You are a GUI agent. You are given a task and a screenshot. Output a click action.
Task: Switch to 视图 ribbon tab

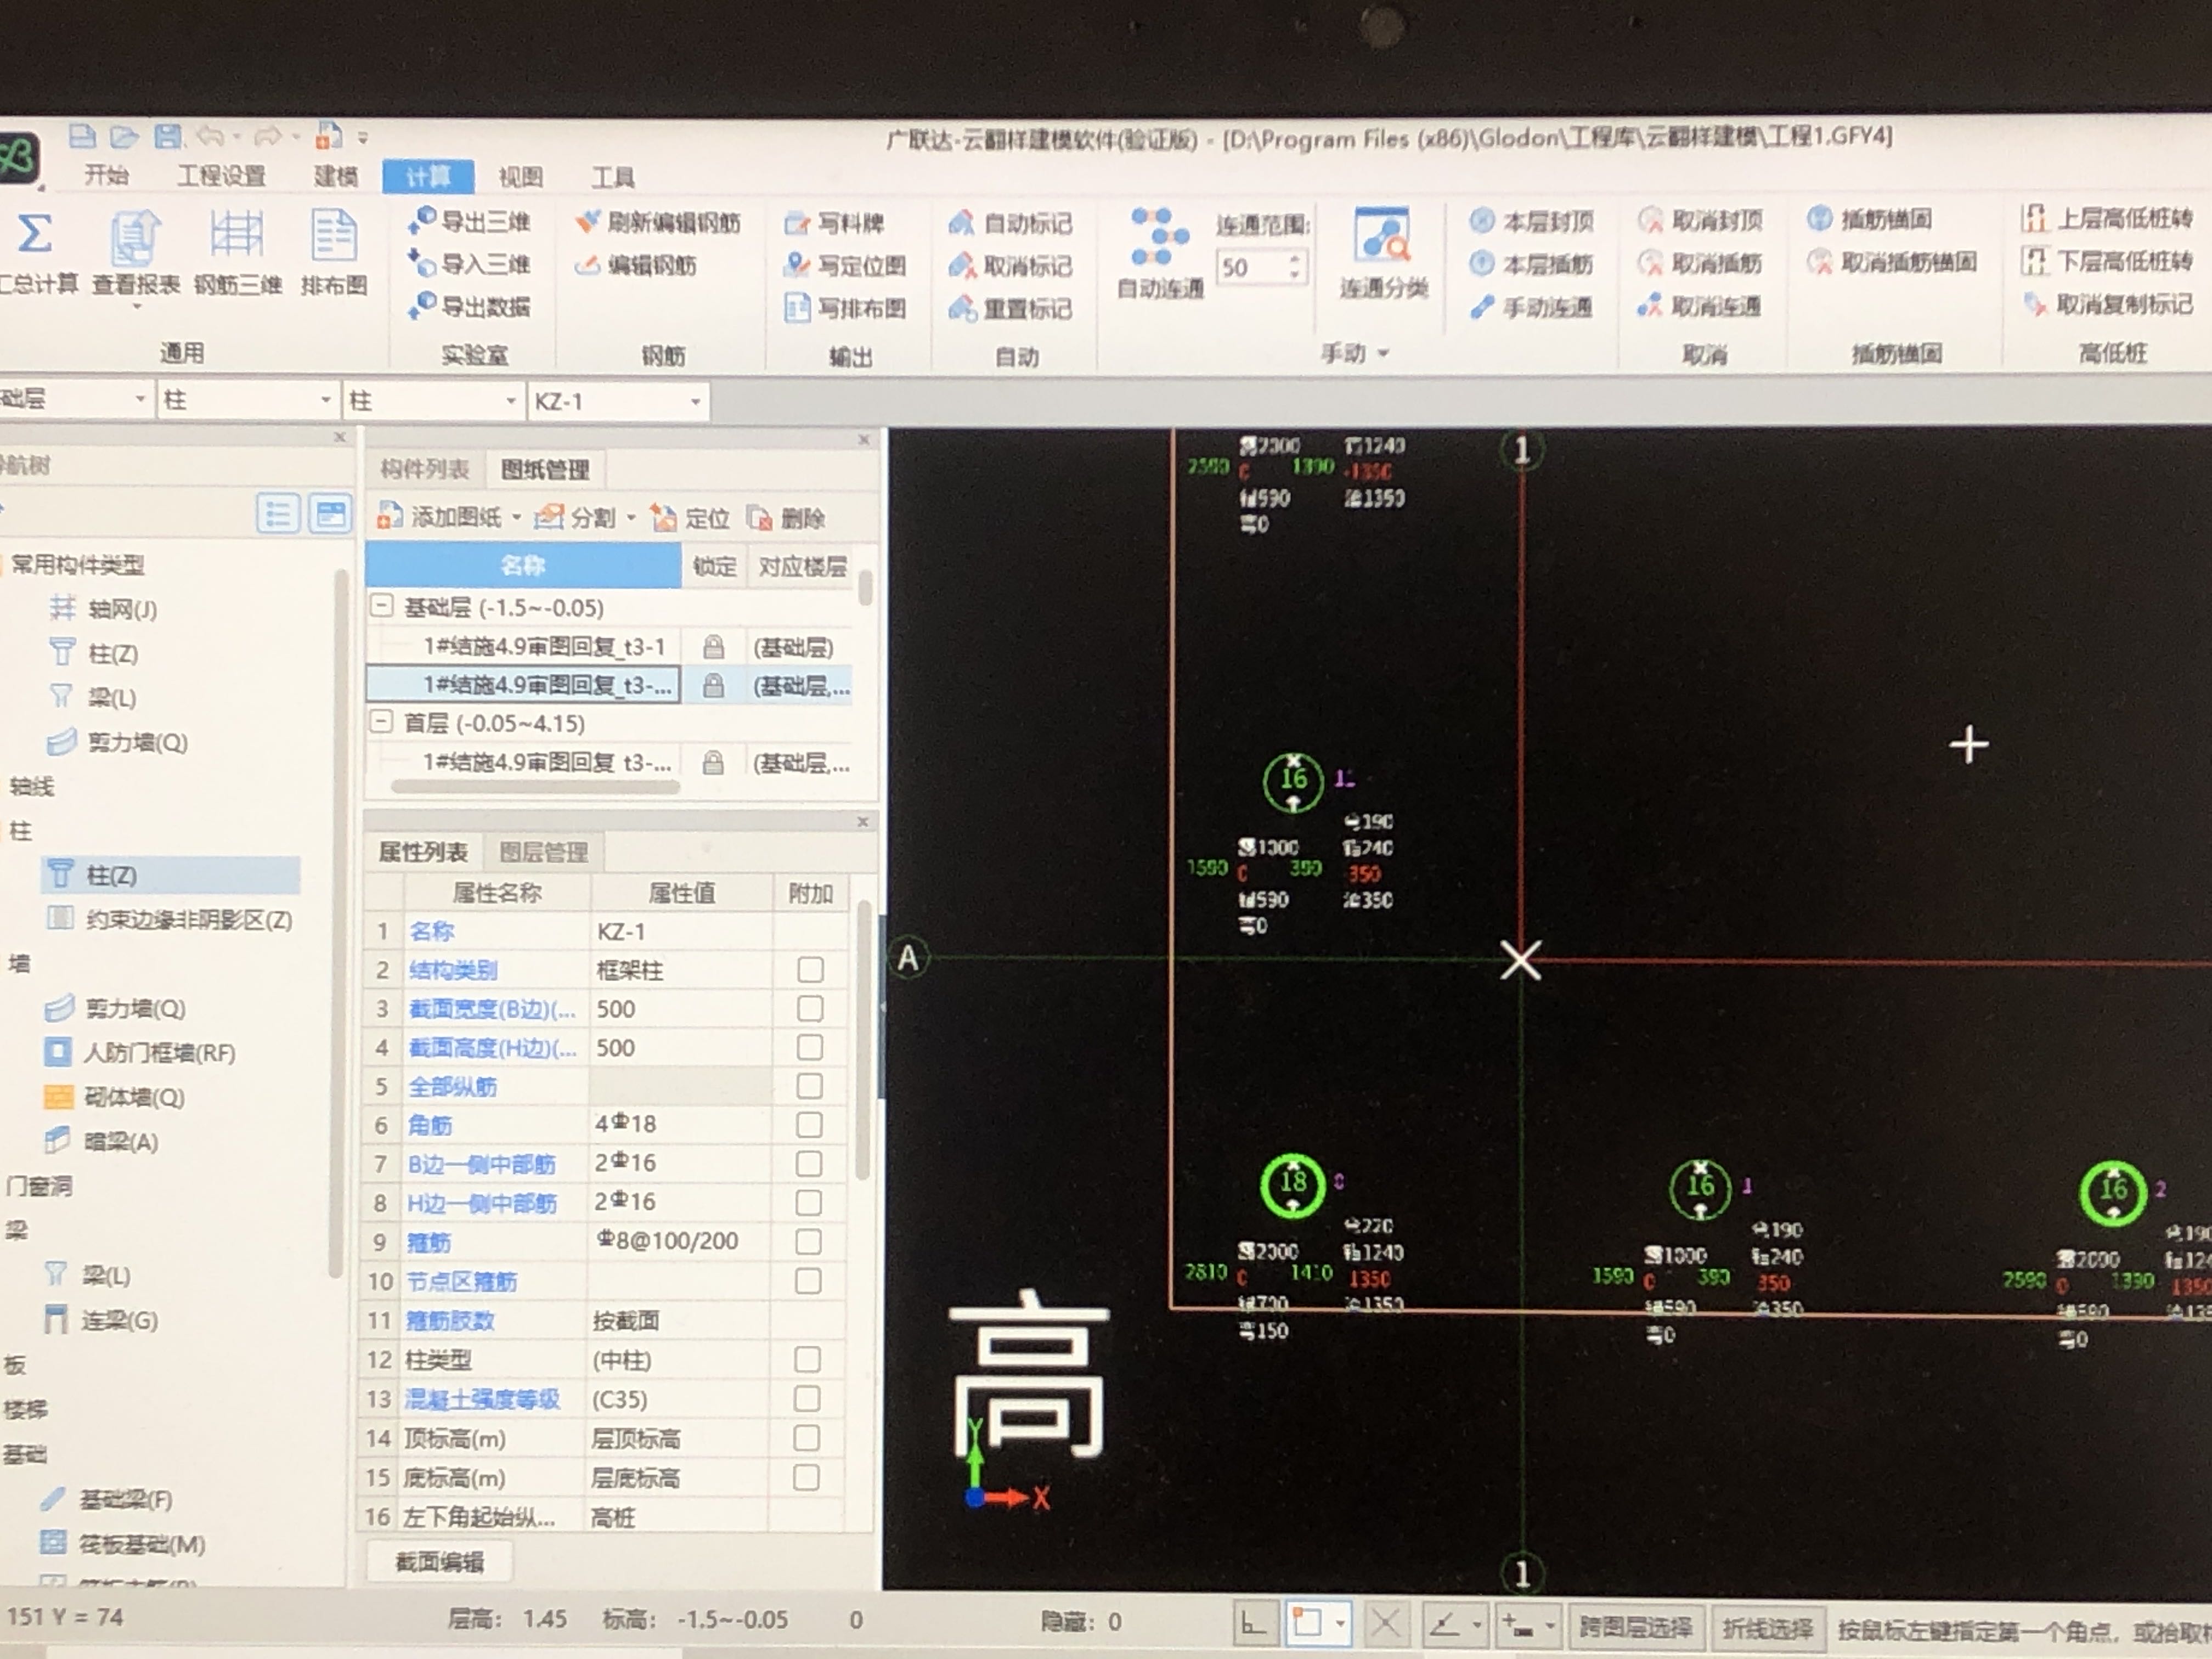point(521,177)
